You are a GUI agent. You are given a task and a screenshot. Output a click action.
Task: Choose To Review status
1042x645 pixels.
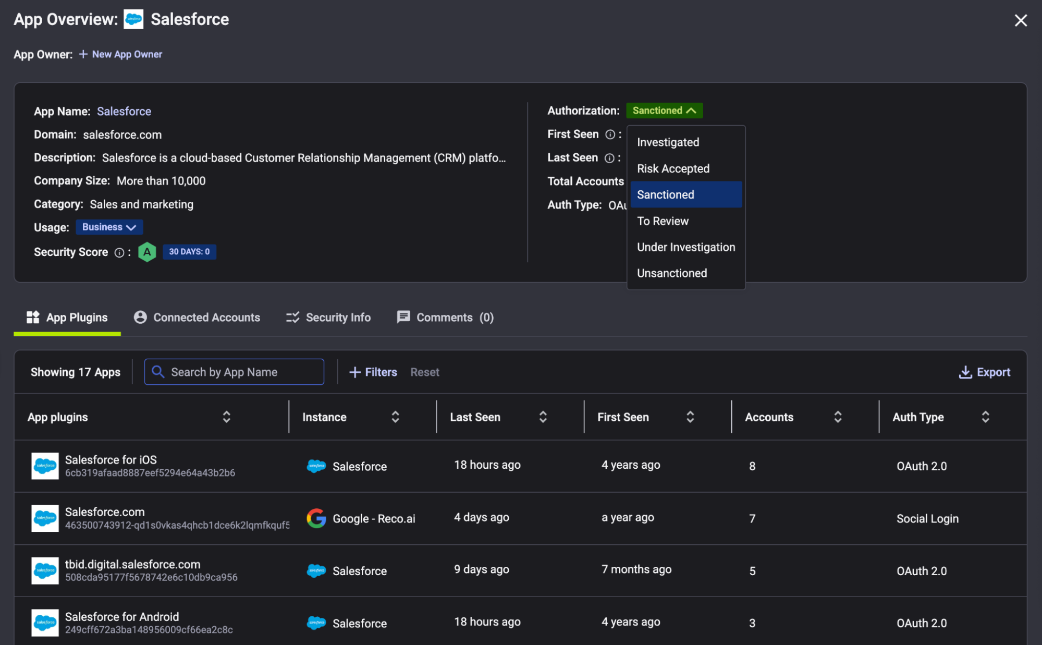(686, 221)
